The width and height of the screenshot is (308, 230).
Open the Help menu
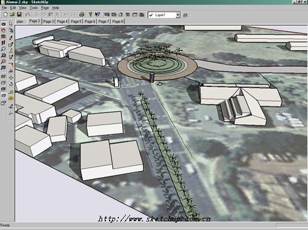tap(55, 8)
